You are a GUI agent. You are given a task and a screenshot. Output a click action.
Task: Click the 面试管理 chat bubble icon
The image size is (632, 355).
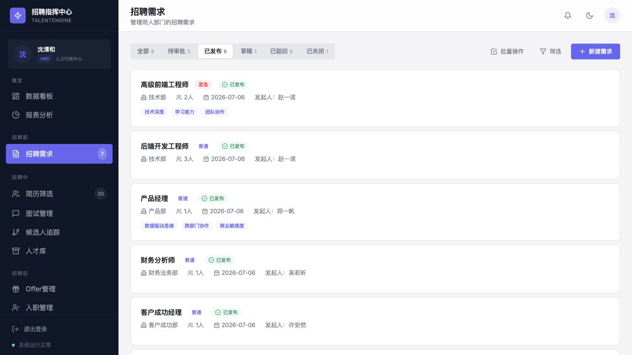[x=16, y=213]
